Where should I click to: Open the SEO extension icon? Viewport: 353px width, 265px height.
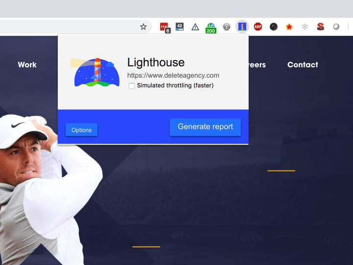click(320, 26)
